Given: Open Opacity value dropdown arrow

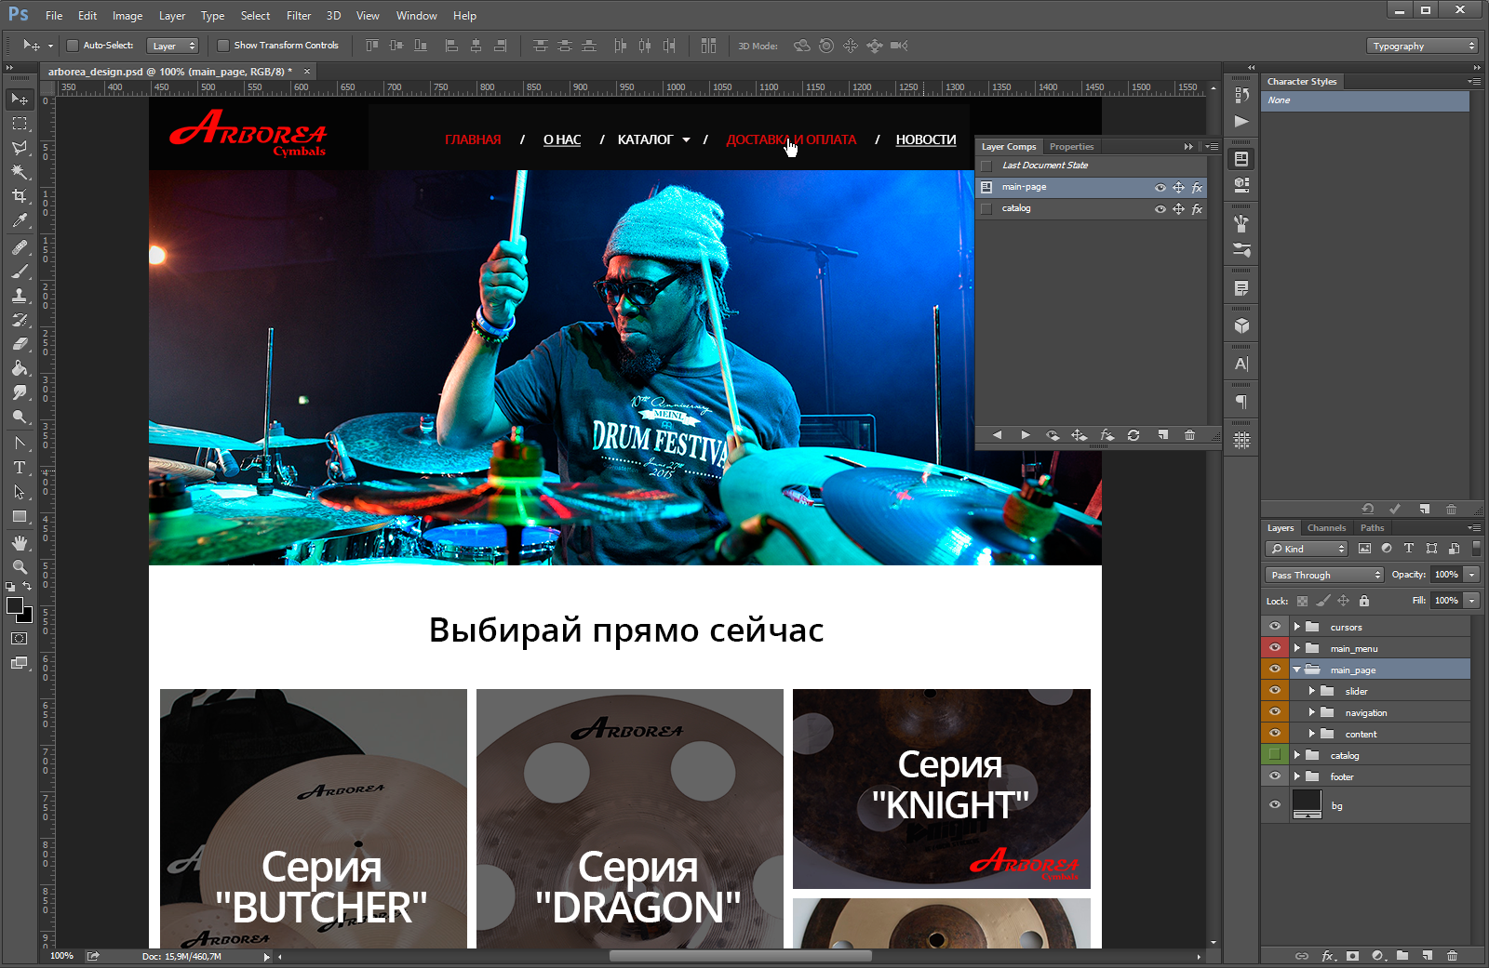Looking at the screenshot, I should pos(1472,575).
